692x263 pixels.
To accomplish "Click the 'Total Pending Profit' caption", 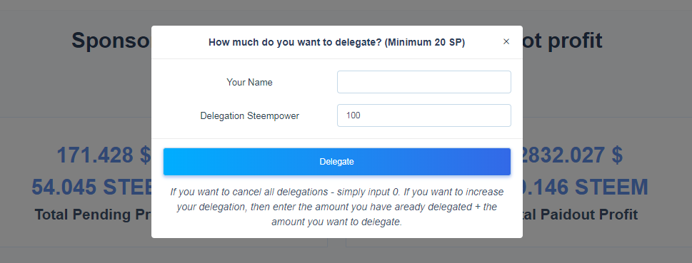I will pyautogui.click(x=93, y=215).
